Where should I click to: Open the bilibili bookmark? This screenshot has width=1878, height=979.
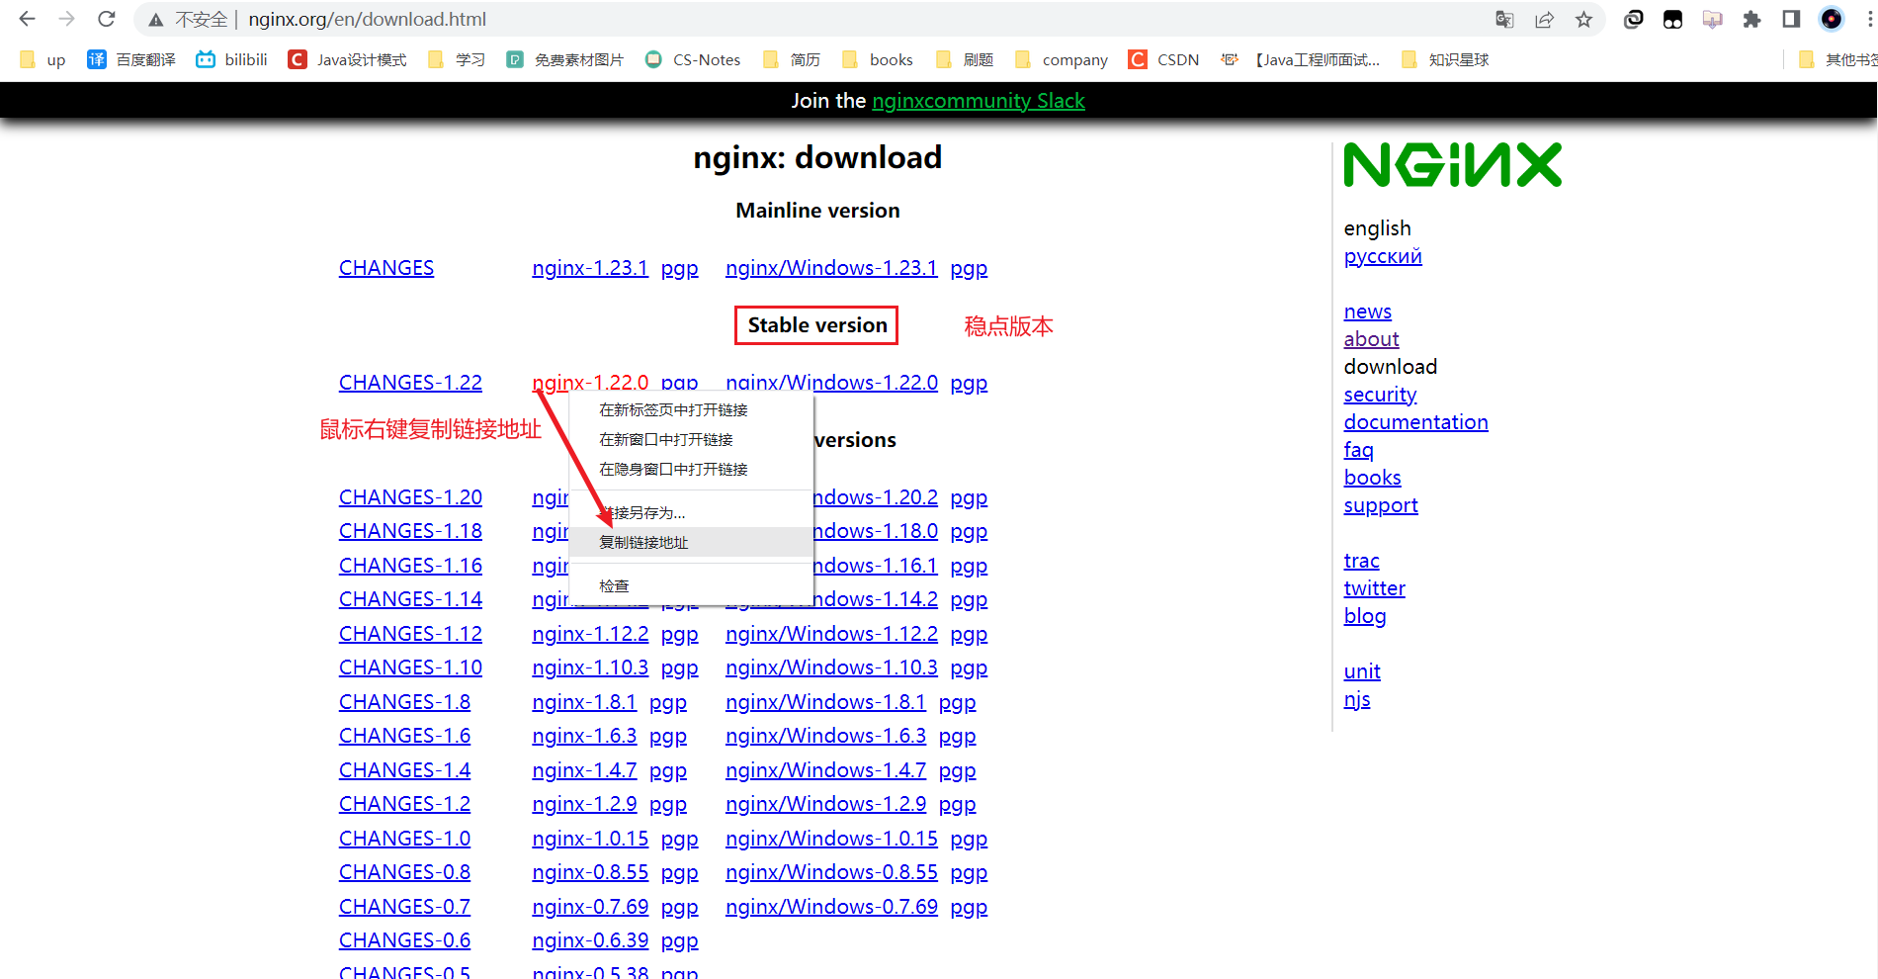(x=231, y=60)
